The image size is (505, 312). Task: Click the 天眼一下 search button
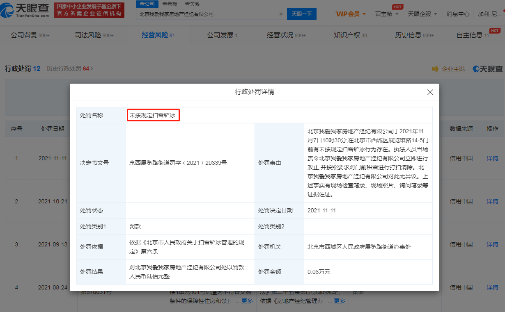point(301,14)
